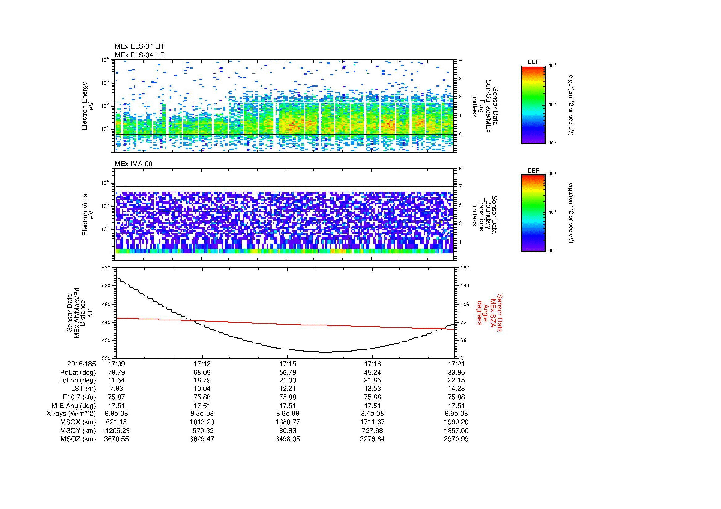This screenshot has width=721, height=509.
Task: Click the 17:21 time axis label
Action: (x=456, y=364)
